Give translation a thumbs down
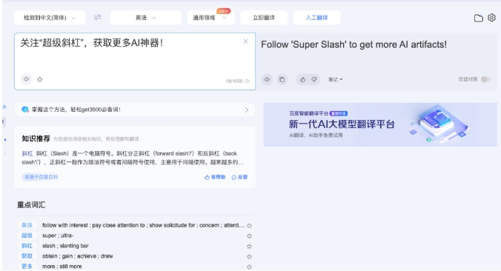The height and width of the screenshot is (271, 501). coord(314,79)
